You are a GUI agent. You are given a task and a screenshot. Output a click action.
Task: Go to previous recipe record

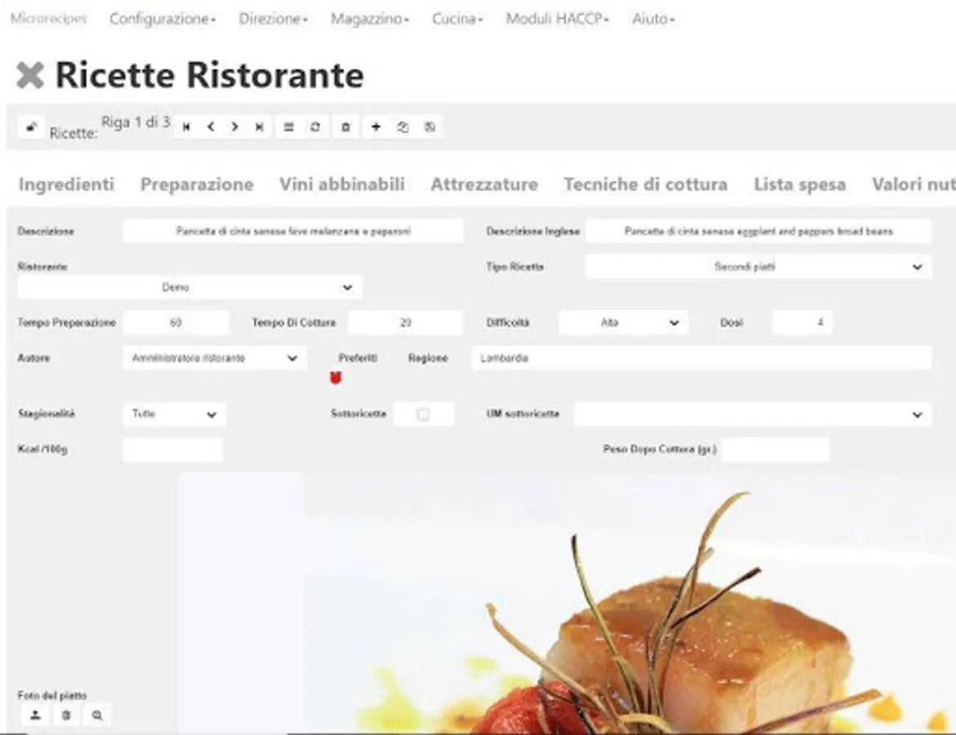[x=210, y=127]
